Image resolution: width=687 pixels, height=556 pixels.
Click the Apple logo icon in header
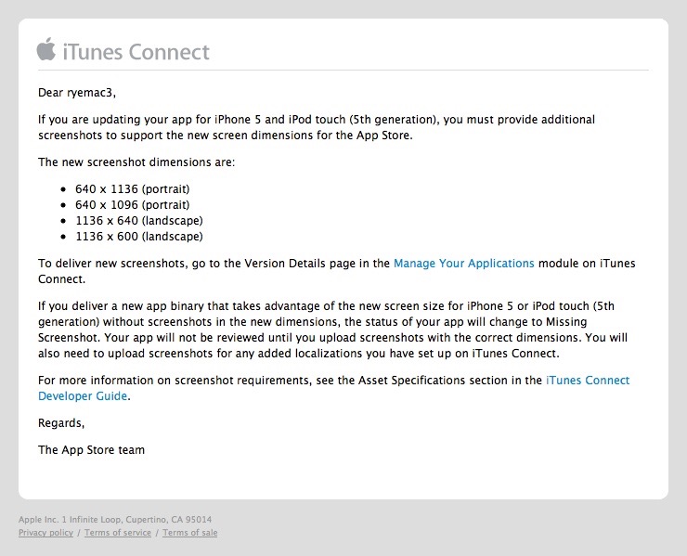click(x=46, y=49)
